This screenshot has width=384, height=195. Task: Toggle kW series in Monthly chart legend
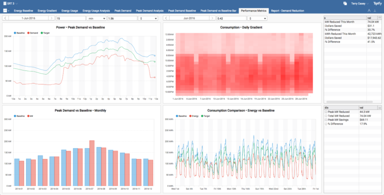click(30, 116)
